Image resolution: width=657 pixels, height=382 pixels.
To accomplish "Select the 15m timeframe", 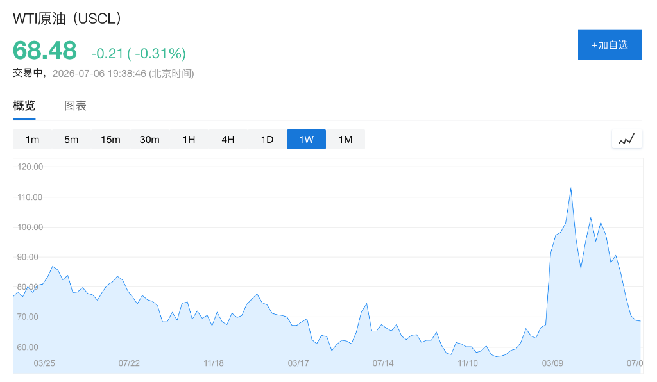I will pyautogui.click(x=110, y=139).
